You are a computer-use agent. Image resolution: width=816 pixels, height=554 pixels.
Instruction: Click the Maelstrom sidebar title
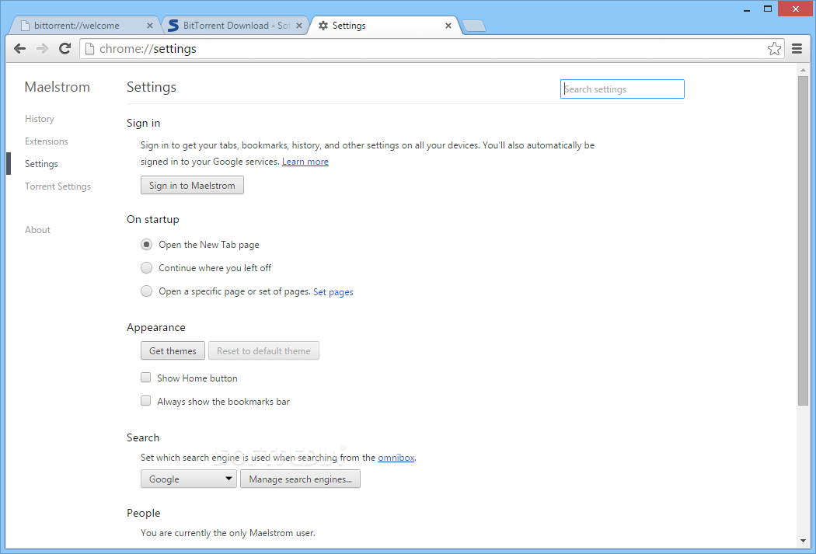point(58,87)
